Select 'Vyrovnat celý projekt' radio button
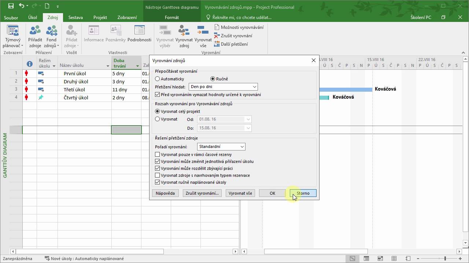Screen dimensions: 469x263 (158, 111)
